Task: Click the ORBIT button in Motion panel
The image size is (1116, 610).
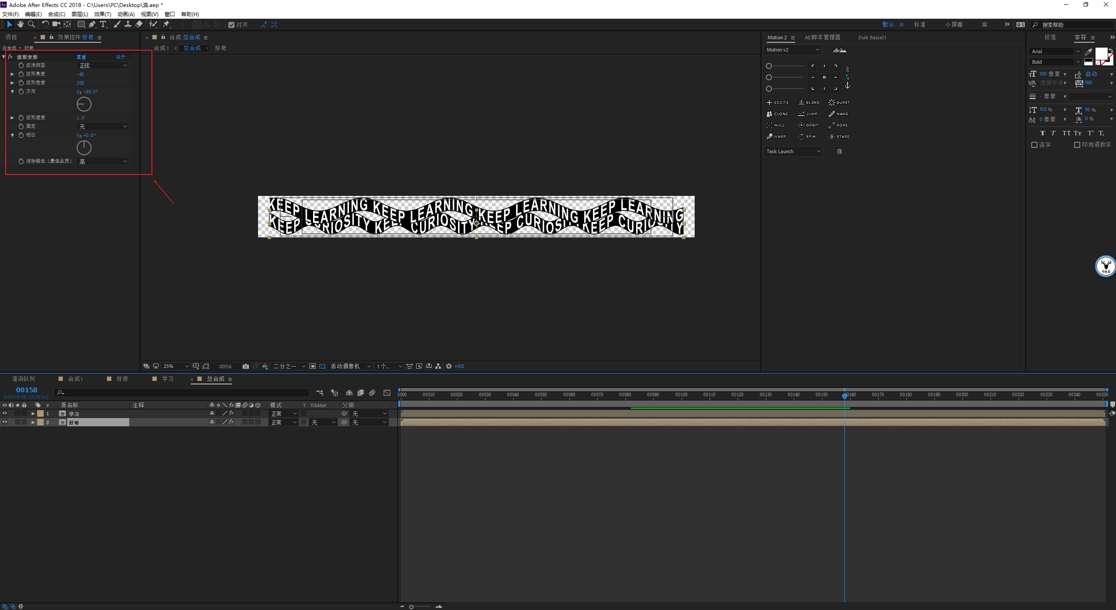Action: click(808, 125)
